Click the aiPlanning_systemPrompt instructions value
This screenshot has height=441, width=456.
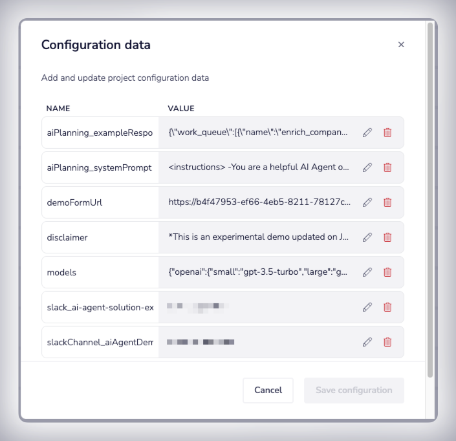point(259,167)
